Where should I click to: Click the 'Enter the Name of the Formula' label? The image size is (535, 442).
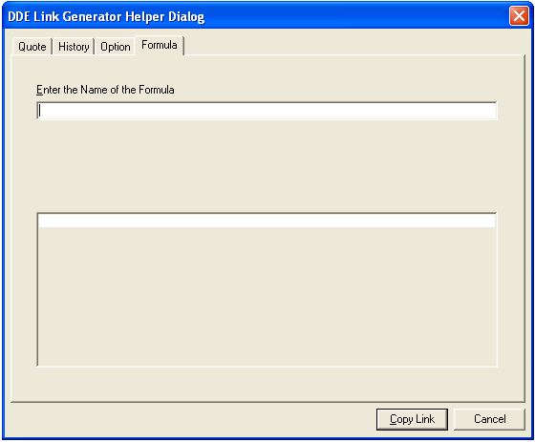105,90
